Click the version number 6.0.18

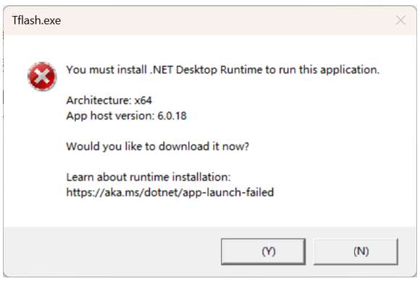[x=172, y=116]
